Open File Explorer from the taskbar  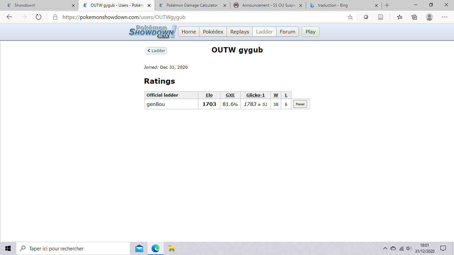coord(171,248)
